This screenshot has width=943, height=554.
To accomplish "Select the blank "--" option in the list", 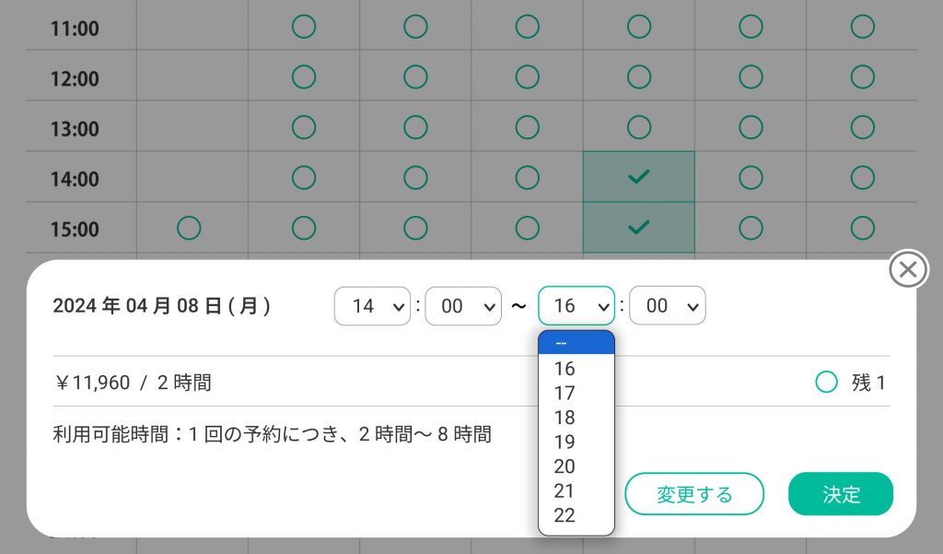I will [576, 343].
